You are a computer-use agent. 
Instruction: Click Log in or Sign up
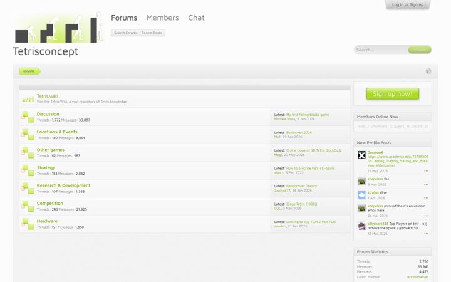pyautogui.click(x=408, y=4)
